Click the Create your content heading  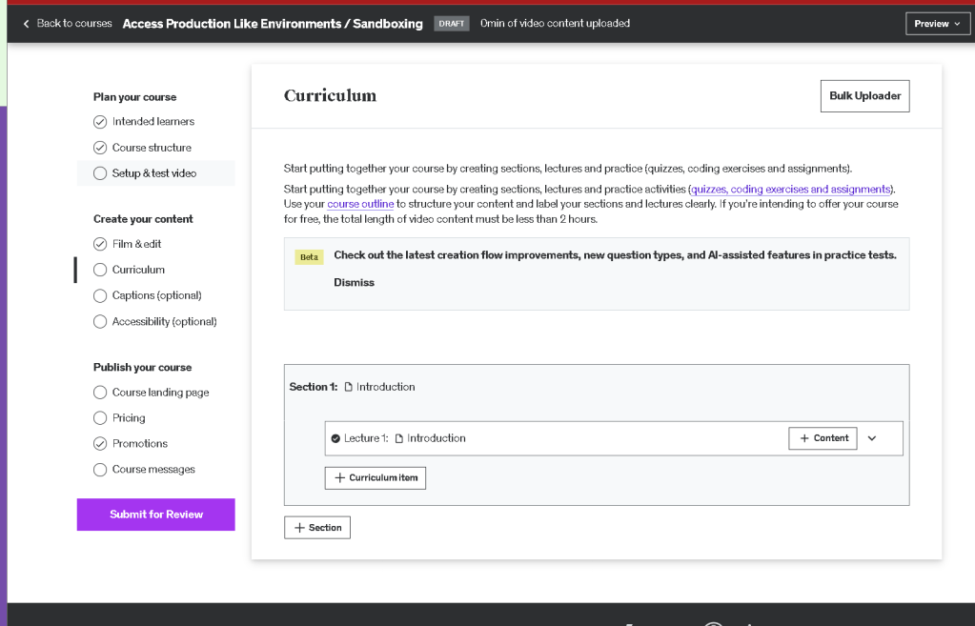[x=143, y=219]
